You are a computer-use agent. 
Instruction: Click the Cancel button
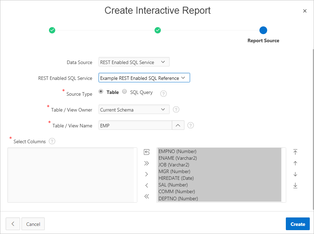point(33,224)
